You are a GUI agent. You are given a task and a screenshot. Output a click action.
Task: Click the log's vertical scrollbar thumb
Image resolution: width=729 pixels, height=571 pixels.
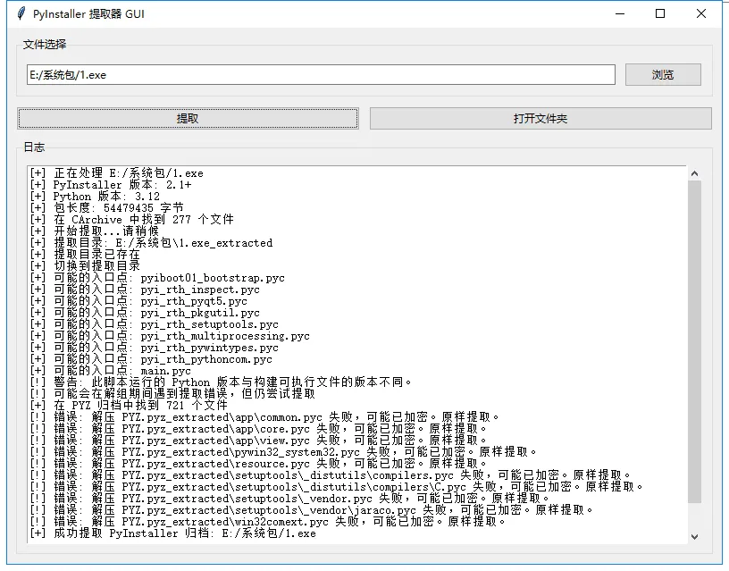click(x=694, y=340)
